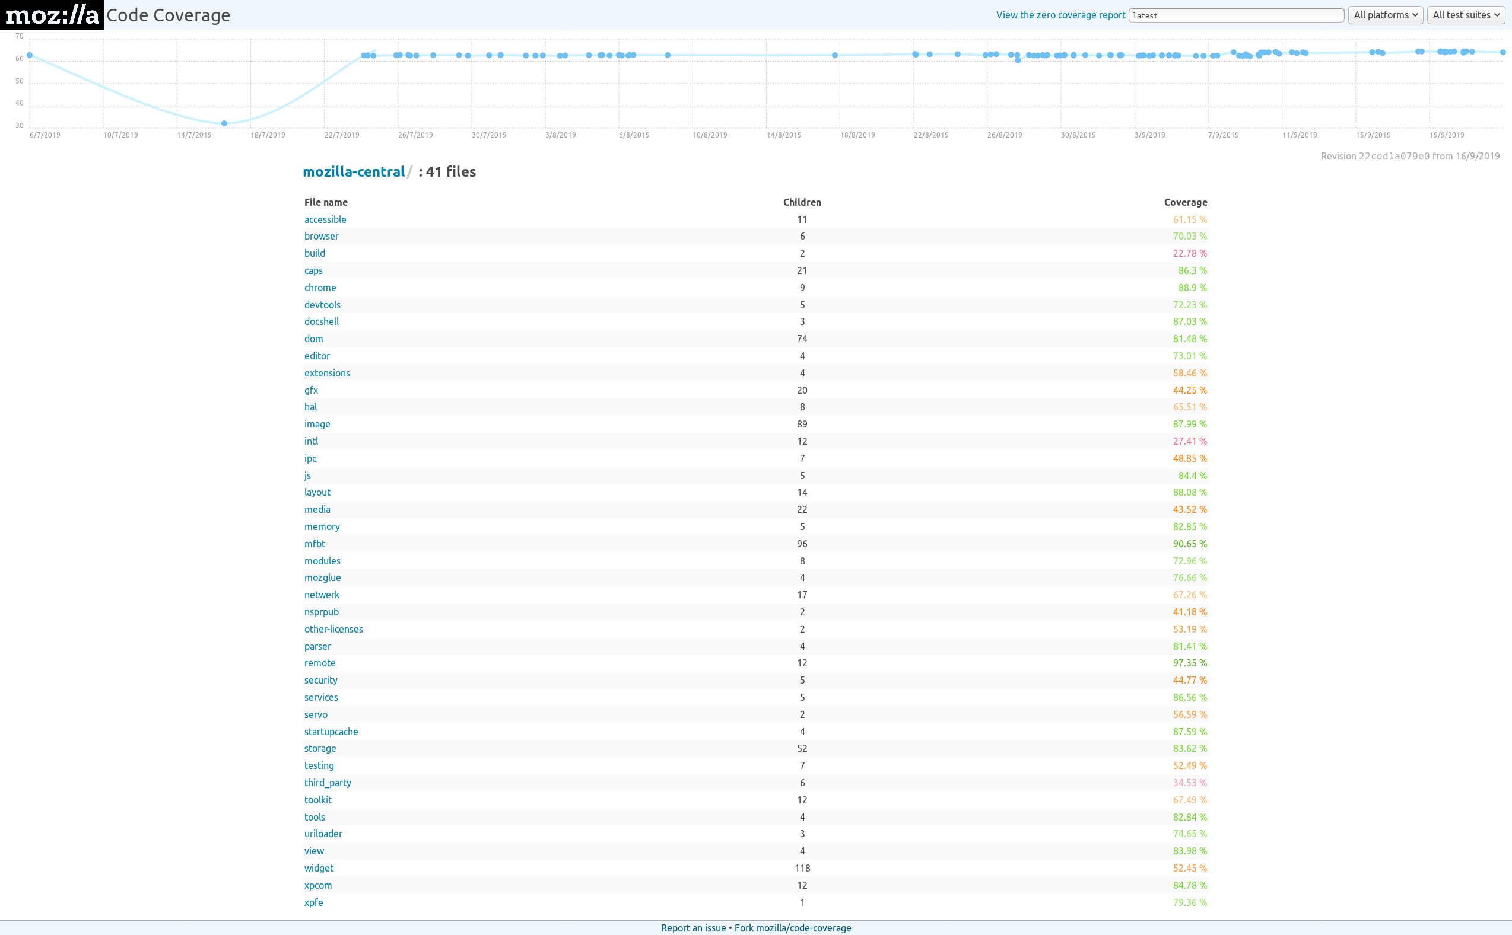
Task: Open the security directory
Action: [x=320, y=680]
